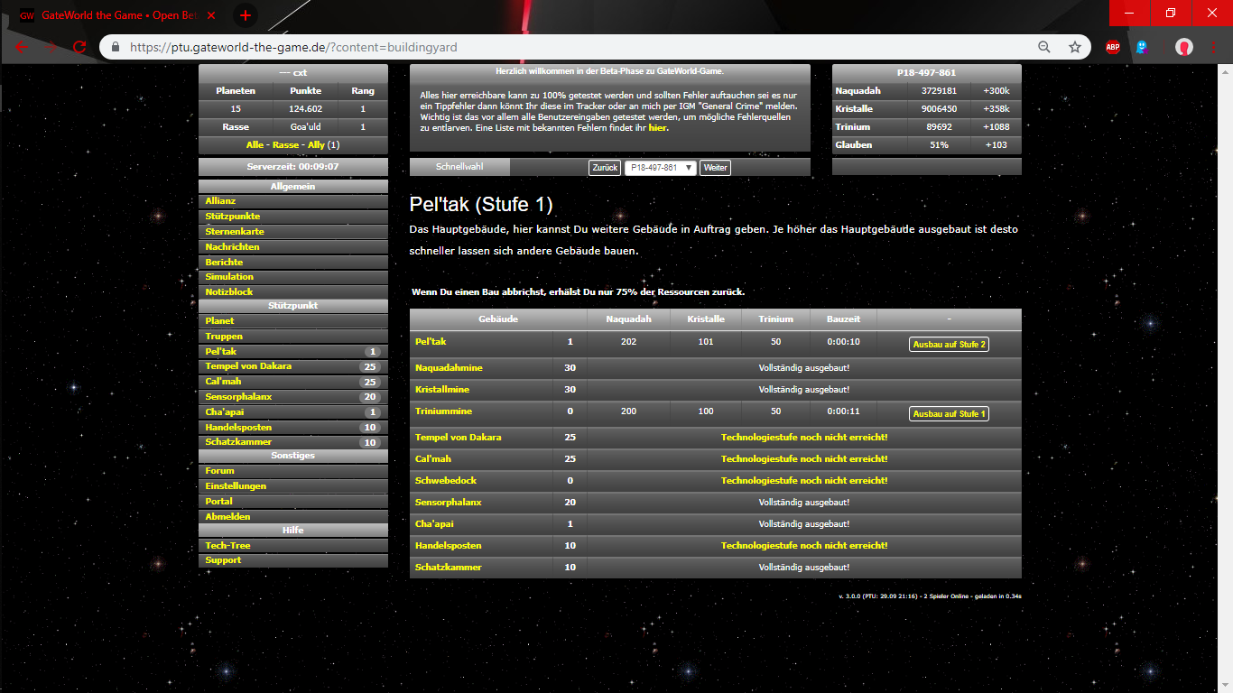Open the Chrome three-dot menu
The image size is (1233, 693).
[x=1212, y=47]
